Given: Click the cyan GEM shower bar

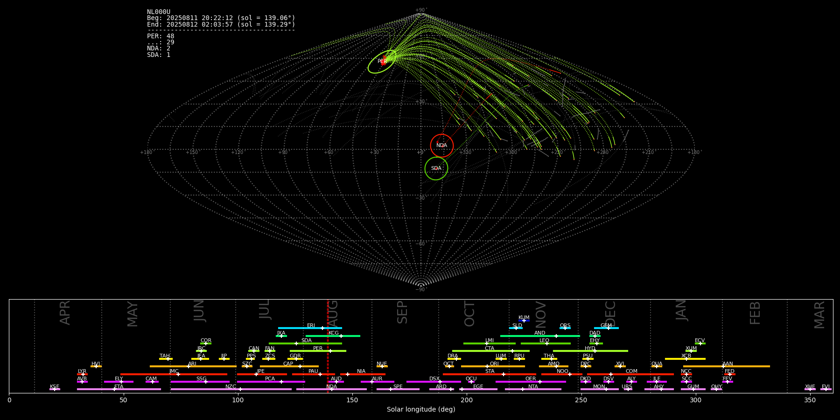Looking at the screenshot, I should (606, 328).
